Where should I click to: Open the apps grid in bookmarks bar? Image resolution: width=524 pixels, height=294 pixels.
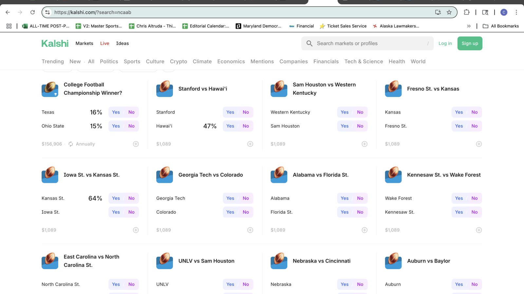(x=9, y=26)
